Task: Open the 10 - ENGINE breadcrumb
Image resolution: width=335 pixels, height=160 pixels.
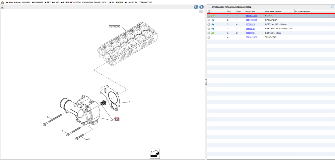Action: [x=117, y=2]
